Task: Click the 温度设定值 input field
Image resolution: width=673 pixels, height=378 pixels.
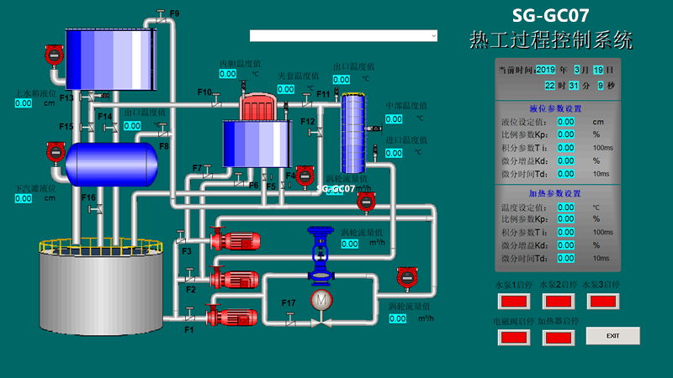Action: (x=566, y=207)
